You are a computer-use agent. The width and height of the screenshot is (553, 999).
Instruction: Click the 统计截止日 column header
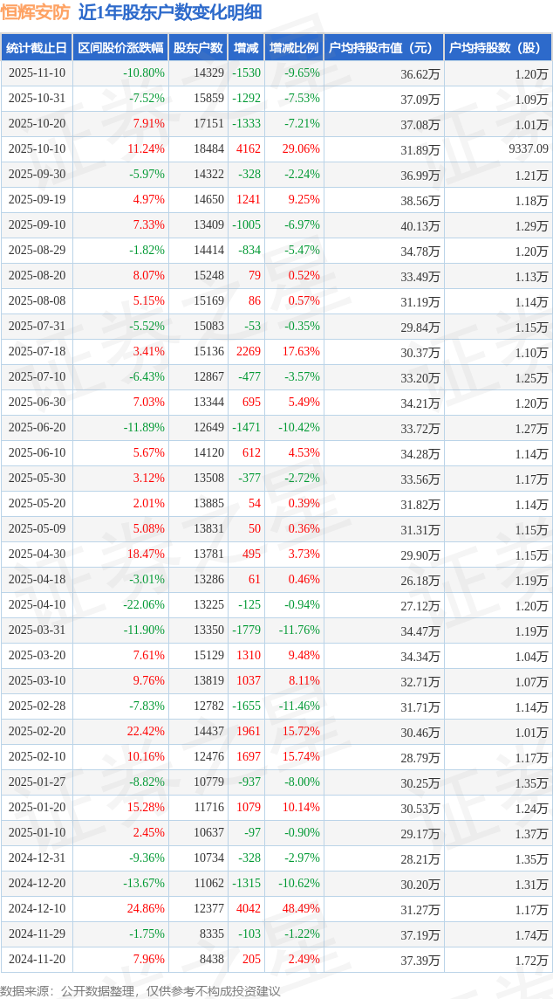point(36,48)
